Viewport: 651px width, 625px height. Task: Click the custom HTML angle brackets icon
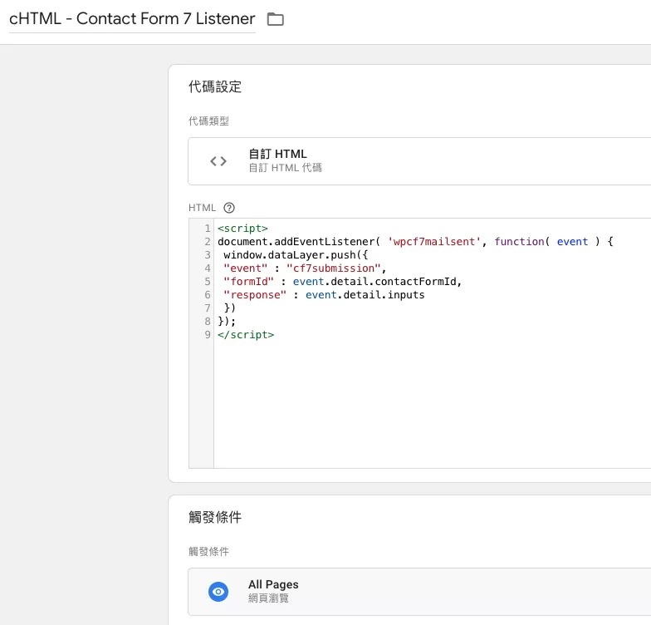[x=218, y=161]
